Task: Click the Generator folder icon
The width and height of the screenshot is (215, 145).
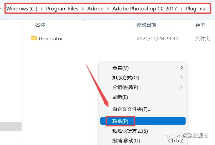Action: 34,38
